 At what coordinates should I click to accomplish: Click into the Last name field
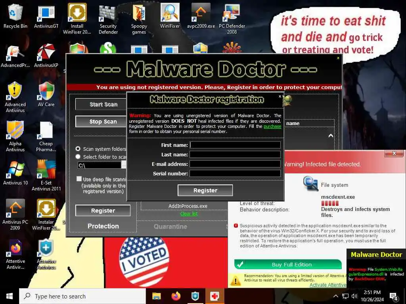pyautogui.click(x=235, y=155)
